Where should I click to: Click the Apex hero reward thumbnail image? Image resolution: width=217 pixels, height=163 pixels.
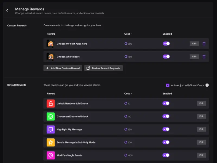[x=51, y=43]
